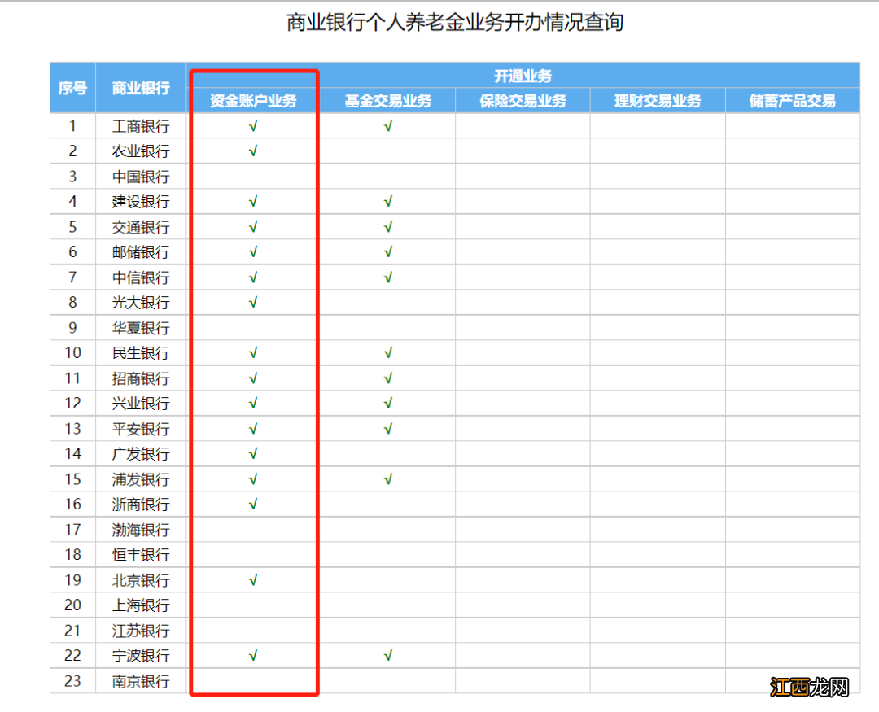Click 浦发银行's fund account checkmark

253,478
